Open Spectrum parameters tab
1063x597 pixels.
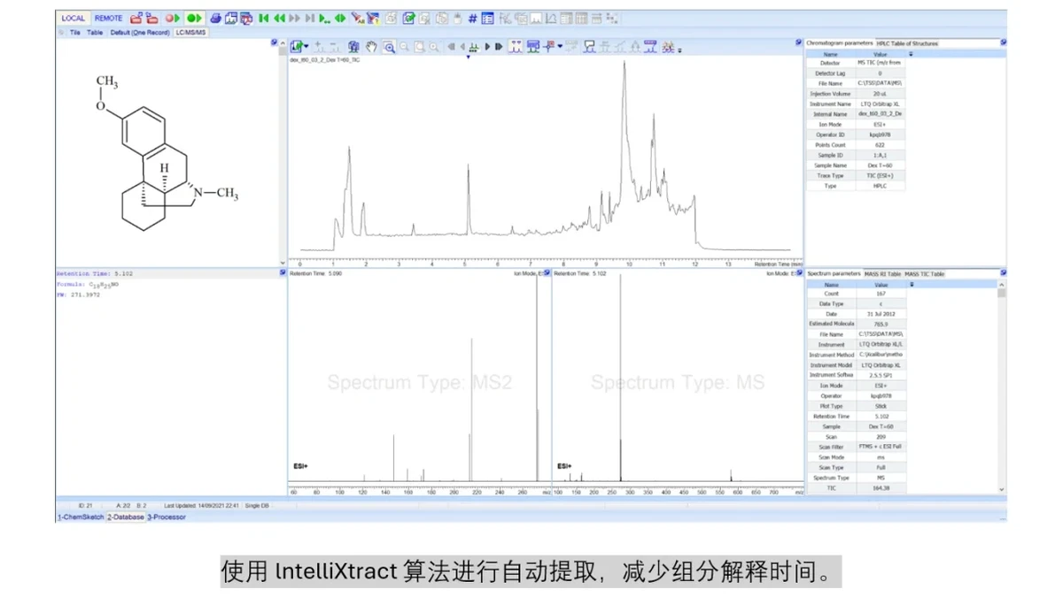click(x=834, y=273)
